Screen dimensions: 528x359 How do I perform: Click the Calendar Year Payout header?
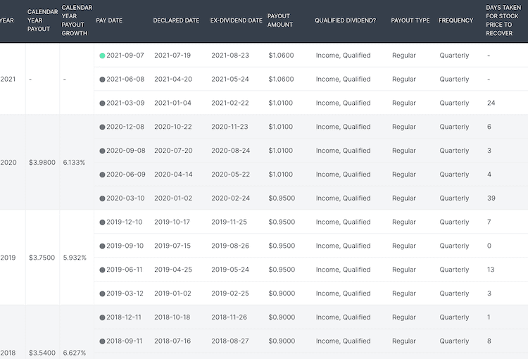[42, 20]
